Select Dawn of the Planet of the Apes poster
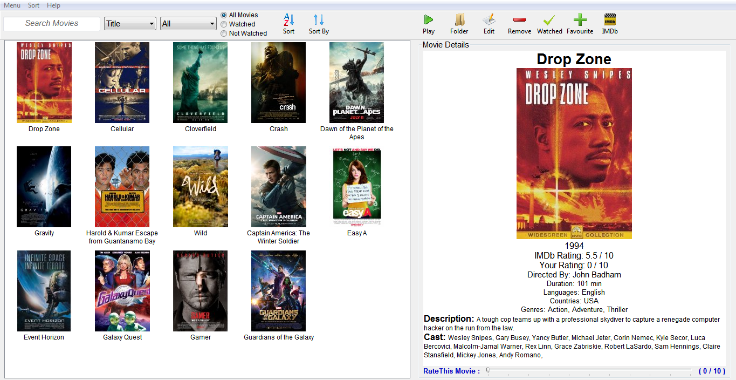Screen dimensions: 736x380 pos(356,83)
